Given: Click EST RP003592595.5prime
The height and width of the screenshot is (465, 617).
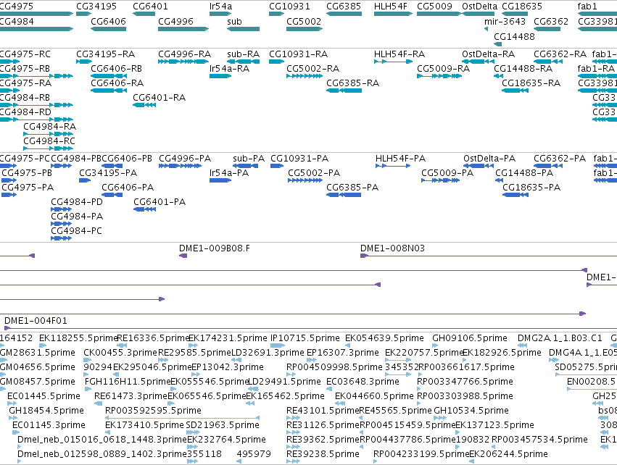Looking at the screenshot, I should [x=153, y=411].
